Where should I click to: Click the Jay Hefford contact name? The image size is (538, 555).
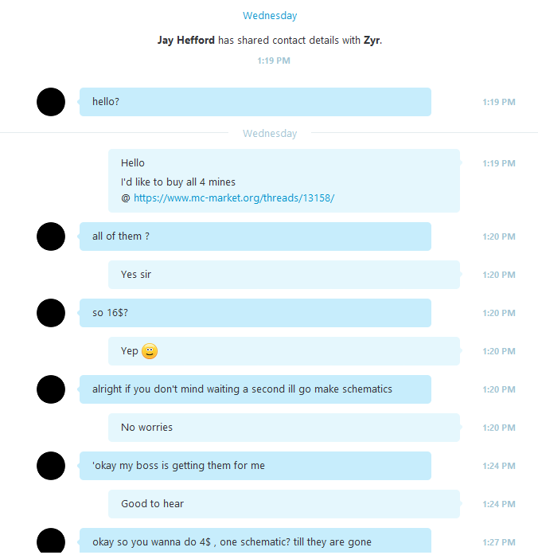click(x=186, y=40)
